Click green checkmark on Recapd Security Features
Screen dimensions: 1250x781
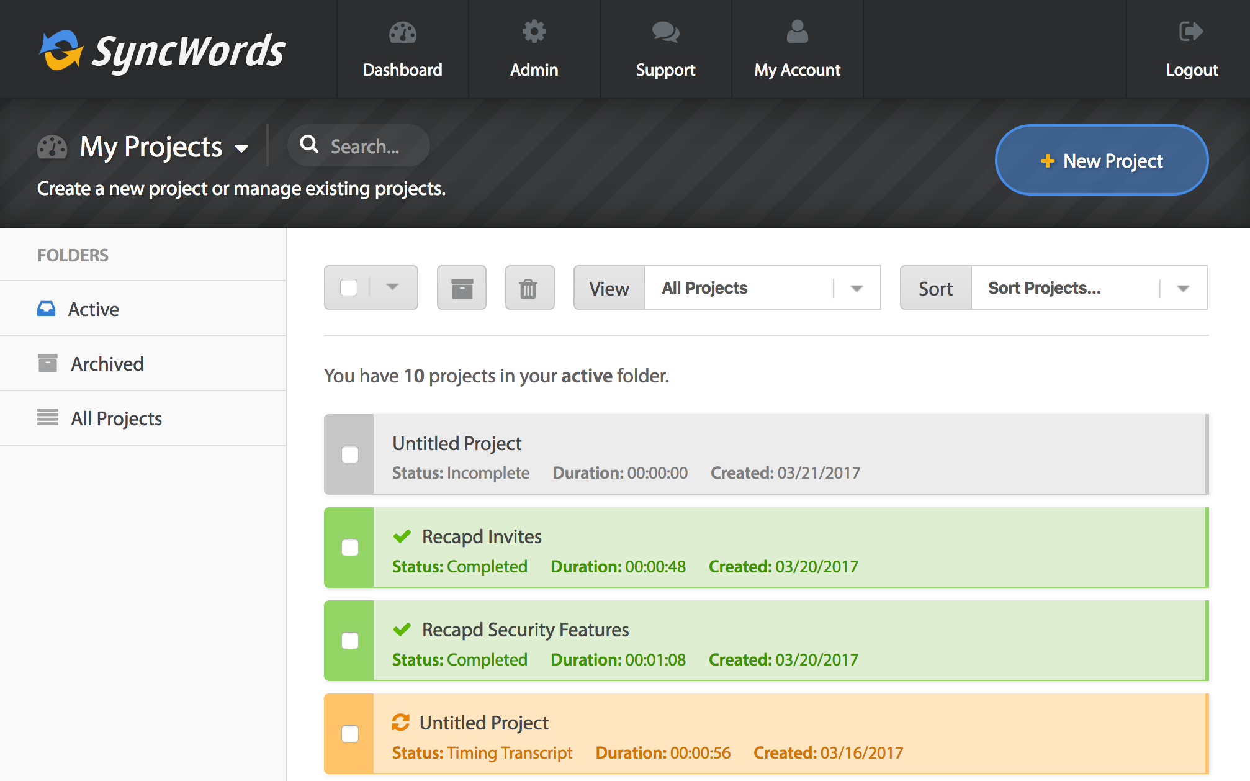pos(402,629)
